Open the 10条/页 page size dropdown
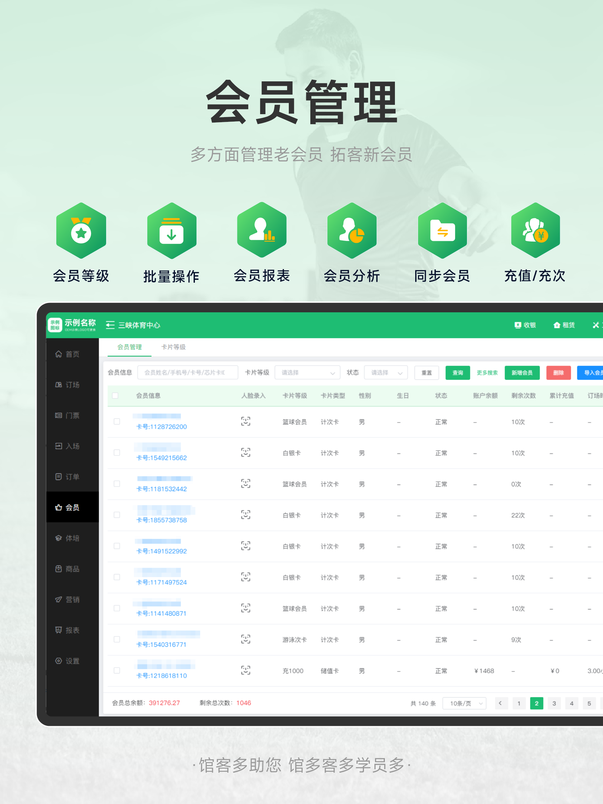Screen dimensions: 603x804 point(464,703)
